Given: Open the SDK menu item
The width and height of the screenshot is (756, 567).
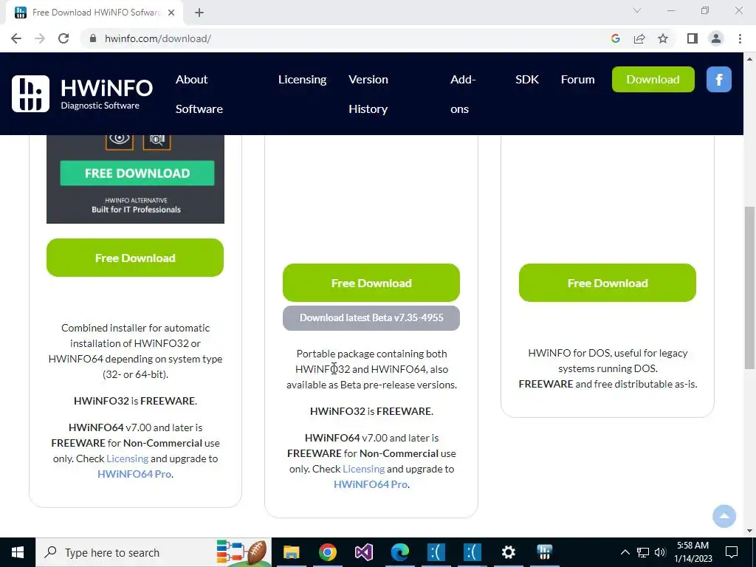Looking at the screenshot, I should (527, 80).
